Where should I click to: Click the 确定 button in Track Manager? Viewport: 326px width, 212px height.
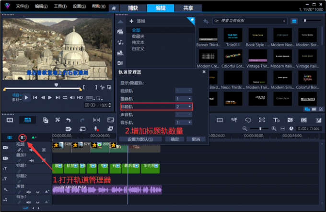click(x=175, y=139)
